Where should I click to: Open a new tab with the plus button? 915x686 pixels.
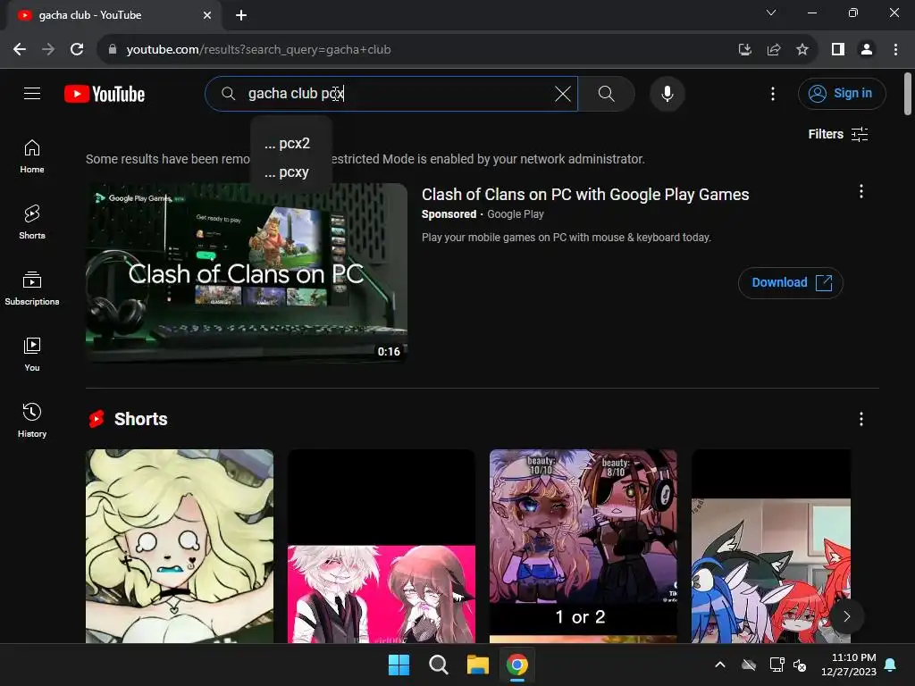(x=241, y=15)
